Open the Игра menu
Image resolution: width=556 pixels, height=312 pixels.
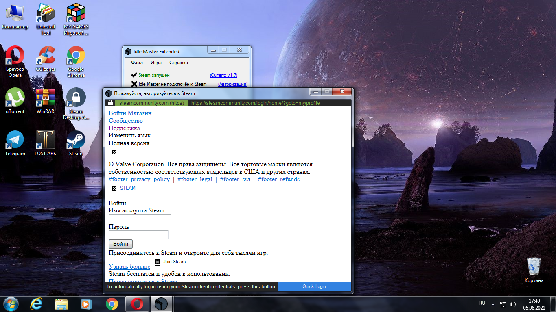point(156,63)
